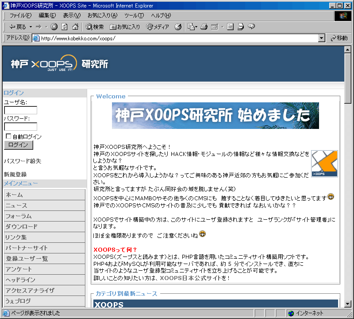Click the document-with-arrow toolbar icon
Image resolution: width=354 pixels, height=319 pixels.
[241, 27]
